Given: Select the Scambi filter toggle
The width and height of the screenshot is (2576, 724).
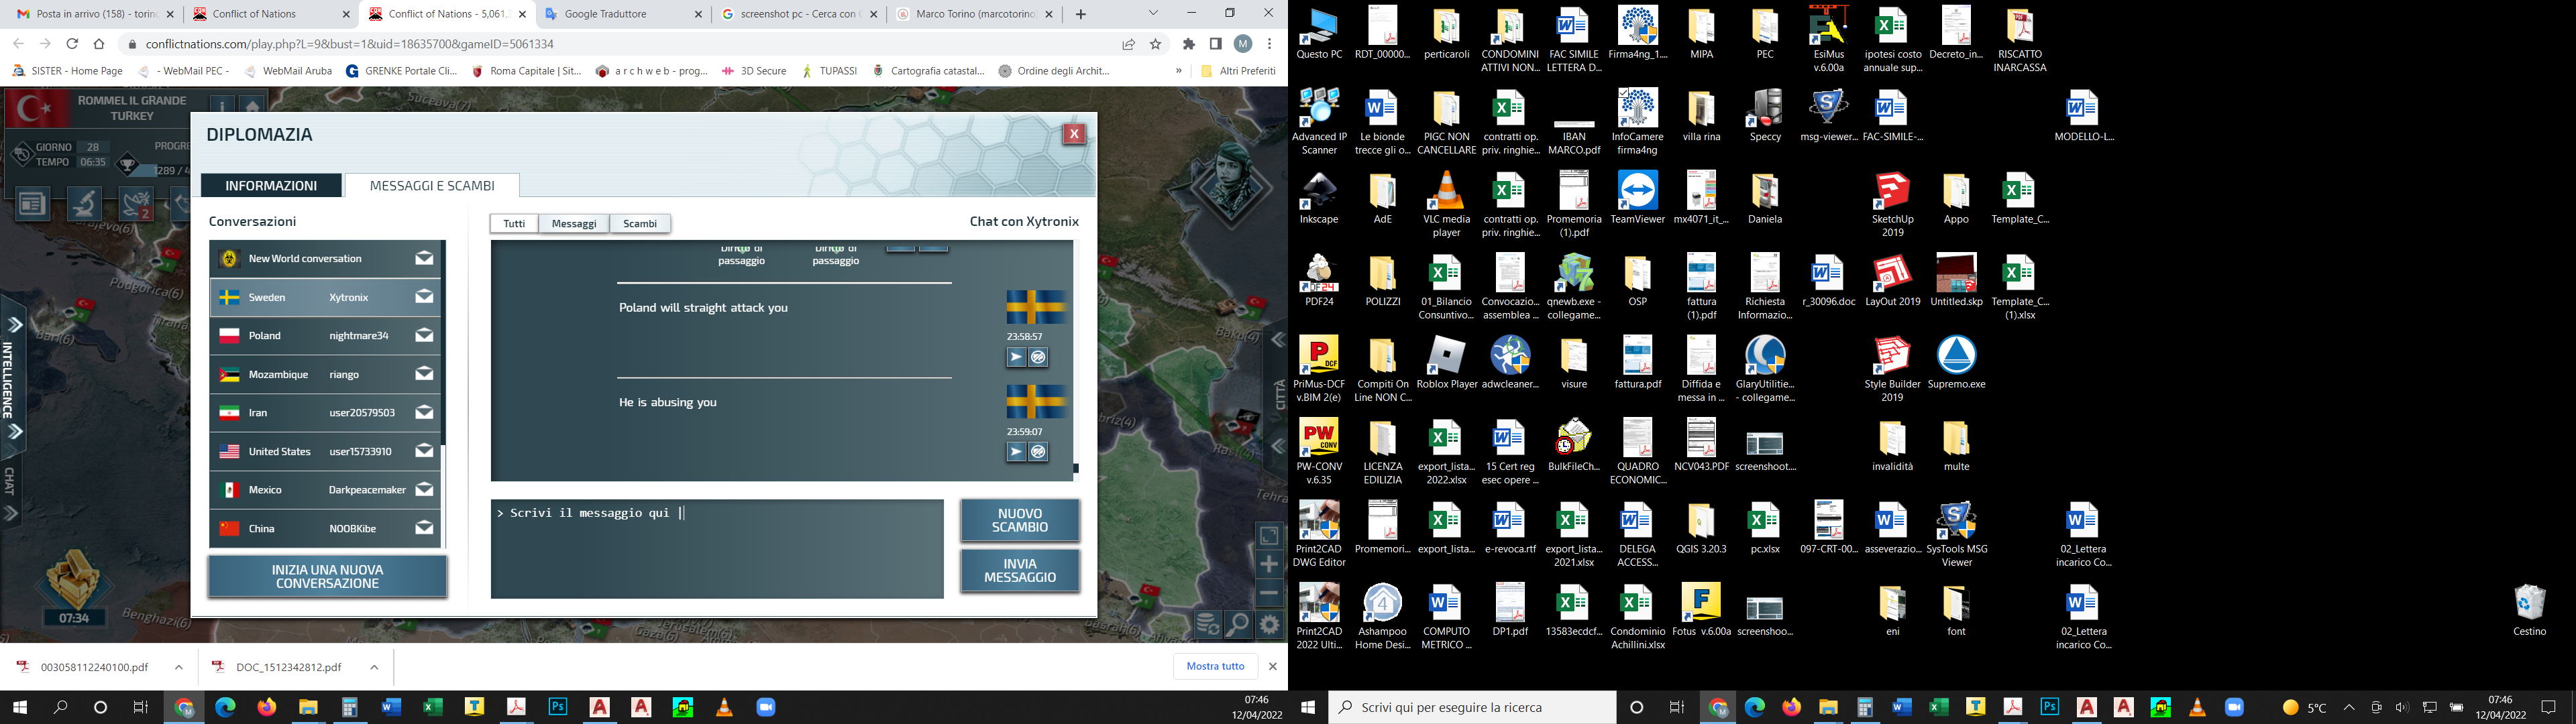Looking at the screenshot, I should [640, 224].
